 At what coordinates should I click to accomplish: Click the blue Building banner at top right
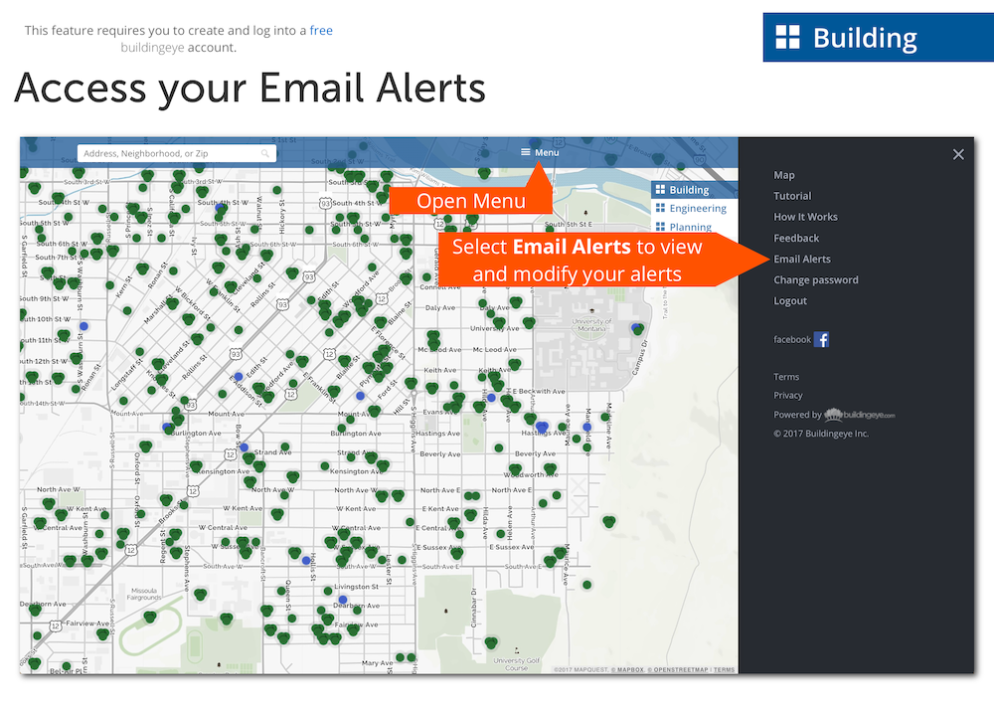[879, 38]
